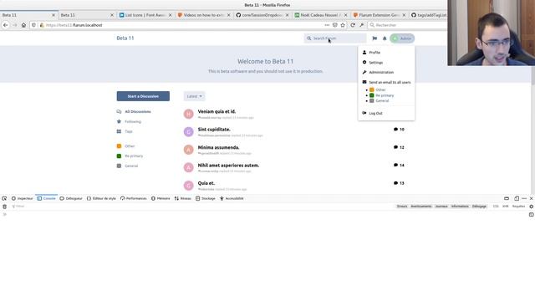Toggle the Erreurs console filter
Viewport: 535px width, 301px height.
click(402, 207)
